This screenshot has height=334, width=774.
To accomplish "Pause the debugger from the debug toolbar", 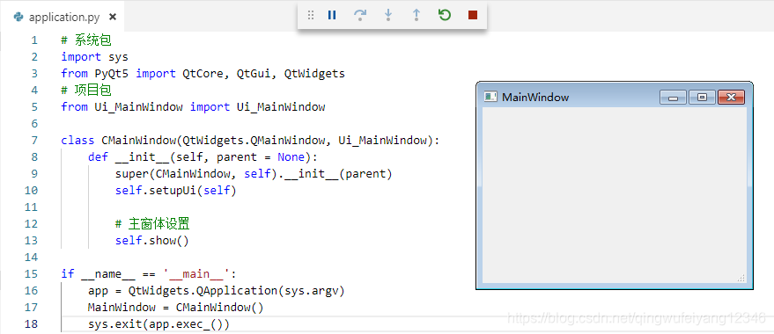I will click(332, 15).
